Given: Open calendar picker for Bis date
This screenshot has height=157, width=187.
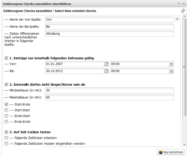Looking at the screenshot, I should pos(106,71).
